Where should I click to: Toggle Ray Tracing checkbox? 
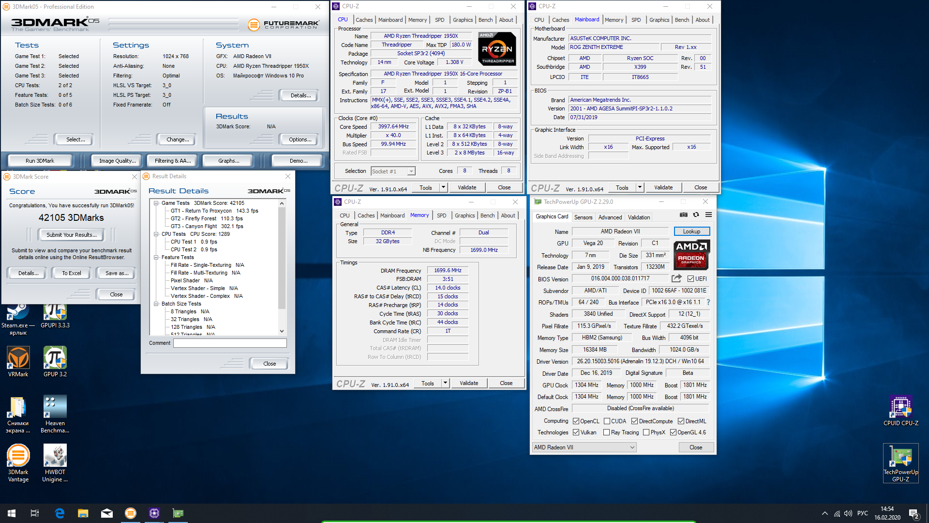(x=606, y=432)
